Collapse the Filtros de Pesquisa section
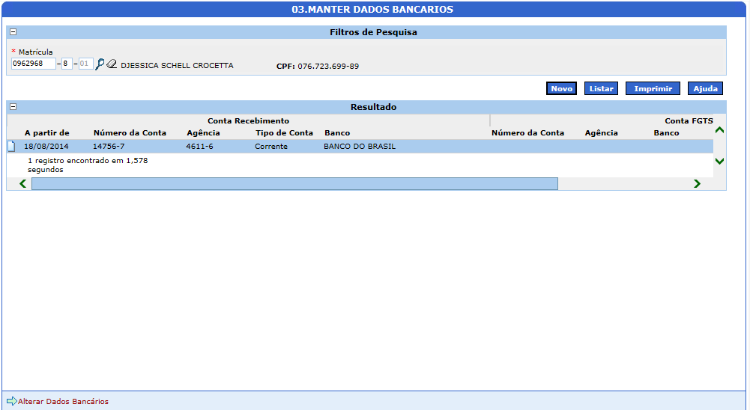The height and width of the screenshot is (410, 750). point(13,32)
